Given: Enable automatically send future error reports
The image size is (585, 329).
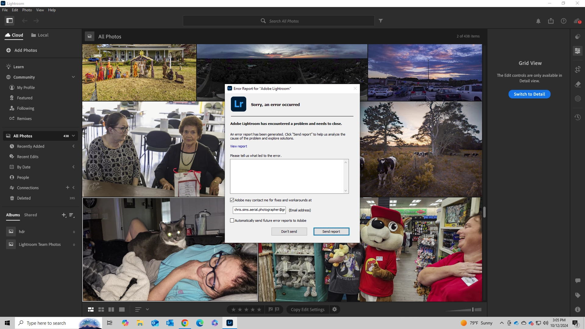Looking at the screenshot, I should tap(232, 221).
